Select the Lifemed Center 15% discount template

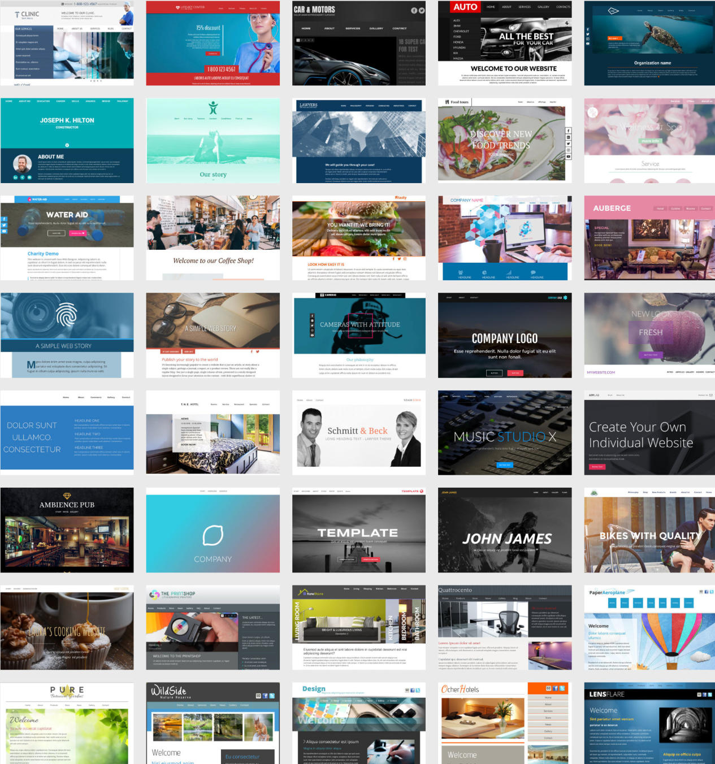point(213,43)
